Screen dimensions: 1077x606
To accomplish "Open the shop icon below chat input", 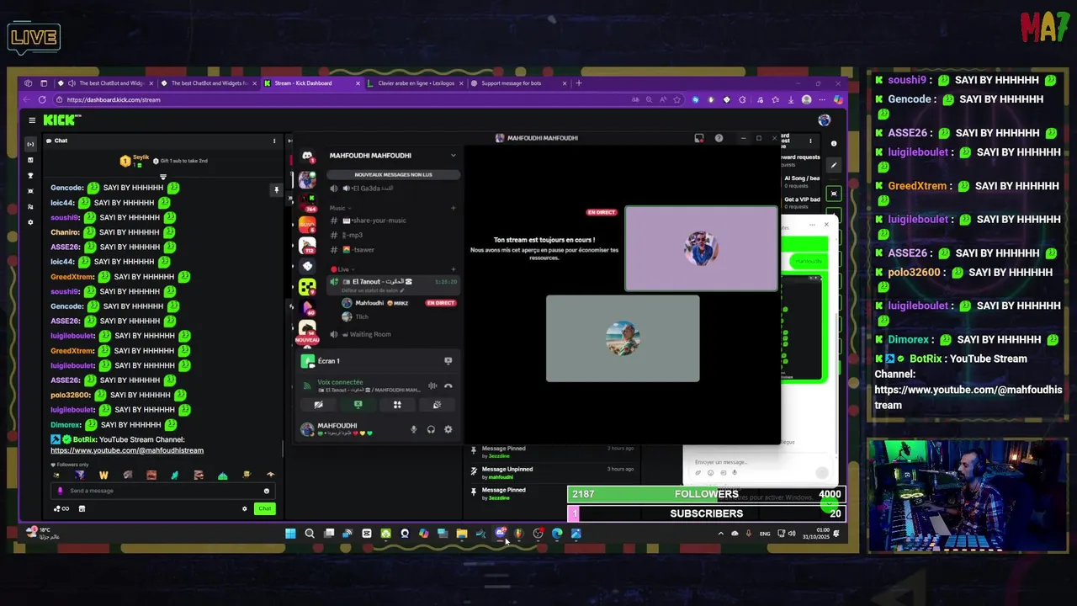I will 82,508.
